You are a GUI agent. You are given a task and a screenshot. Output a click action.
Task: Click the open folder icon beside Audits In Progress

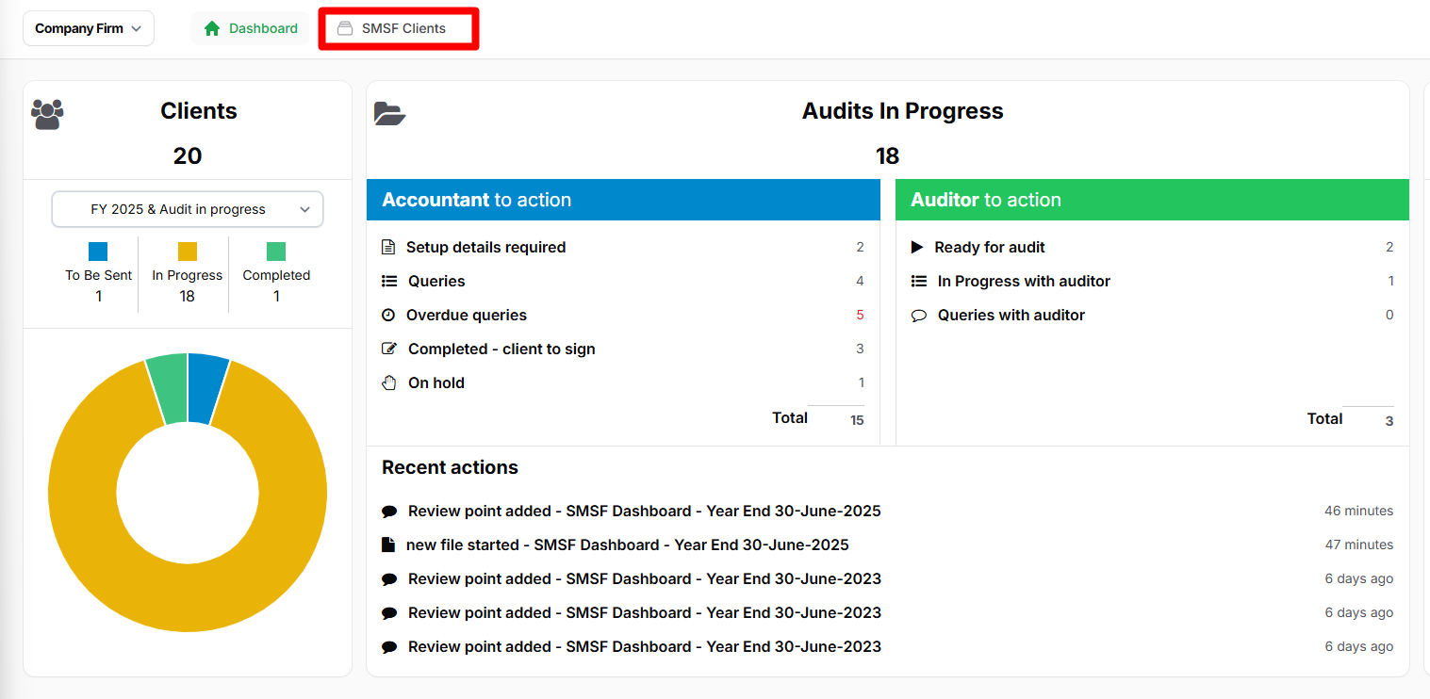(x=390, y=112)
